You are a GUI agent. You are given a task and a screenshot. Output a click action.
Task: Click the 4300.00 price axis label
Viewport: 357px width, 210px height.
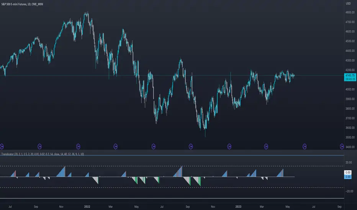(350, 61)
